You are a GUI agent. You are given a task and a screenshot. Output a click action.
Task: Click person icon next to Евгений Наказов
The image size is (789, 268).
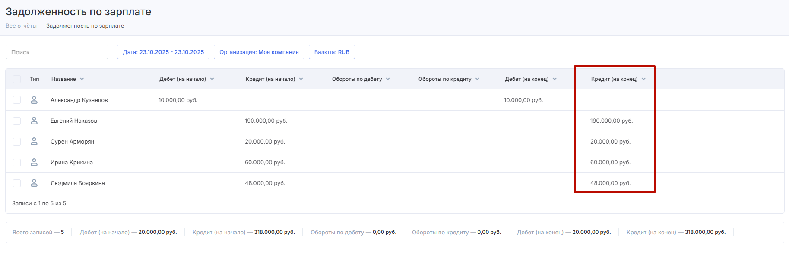[x=34, y=121]
